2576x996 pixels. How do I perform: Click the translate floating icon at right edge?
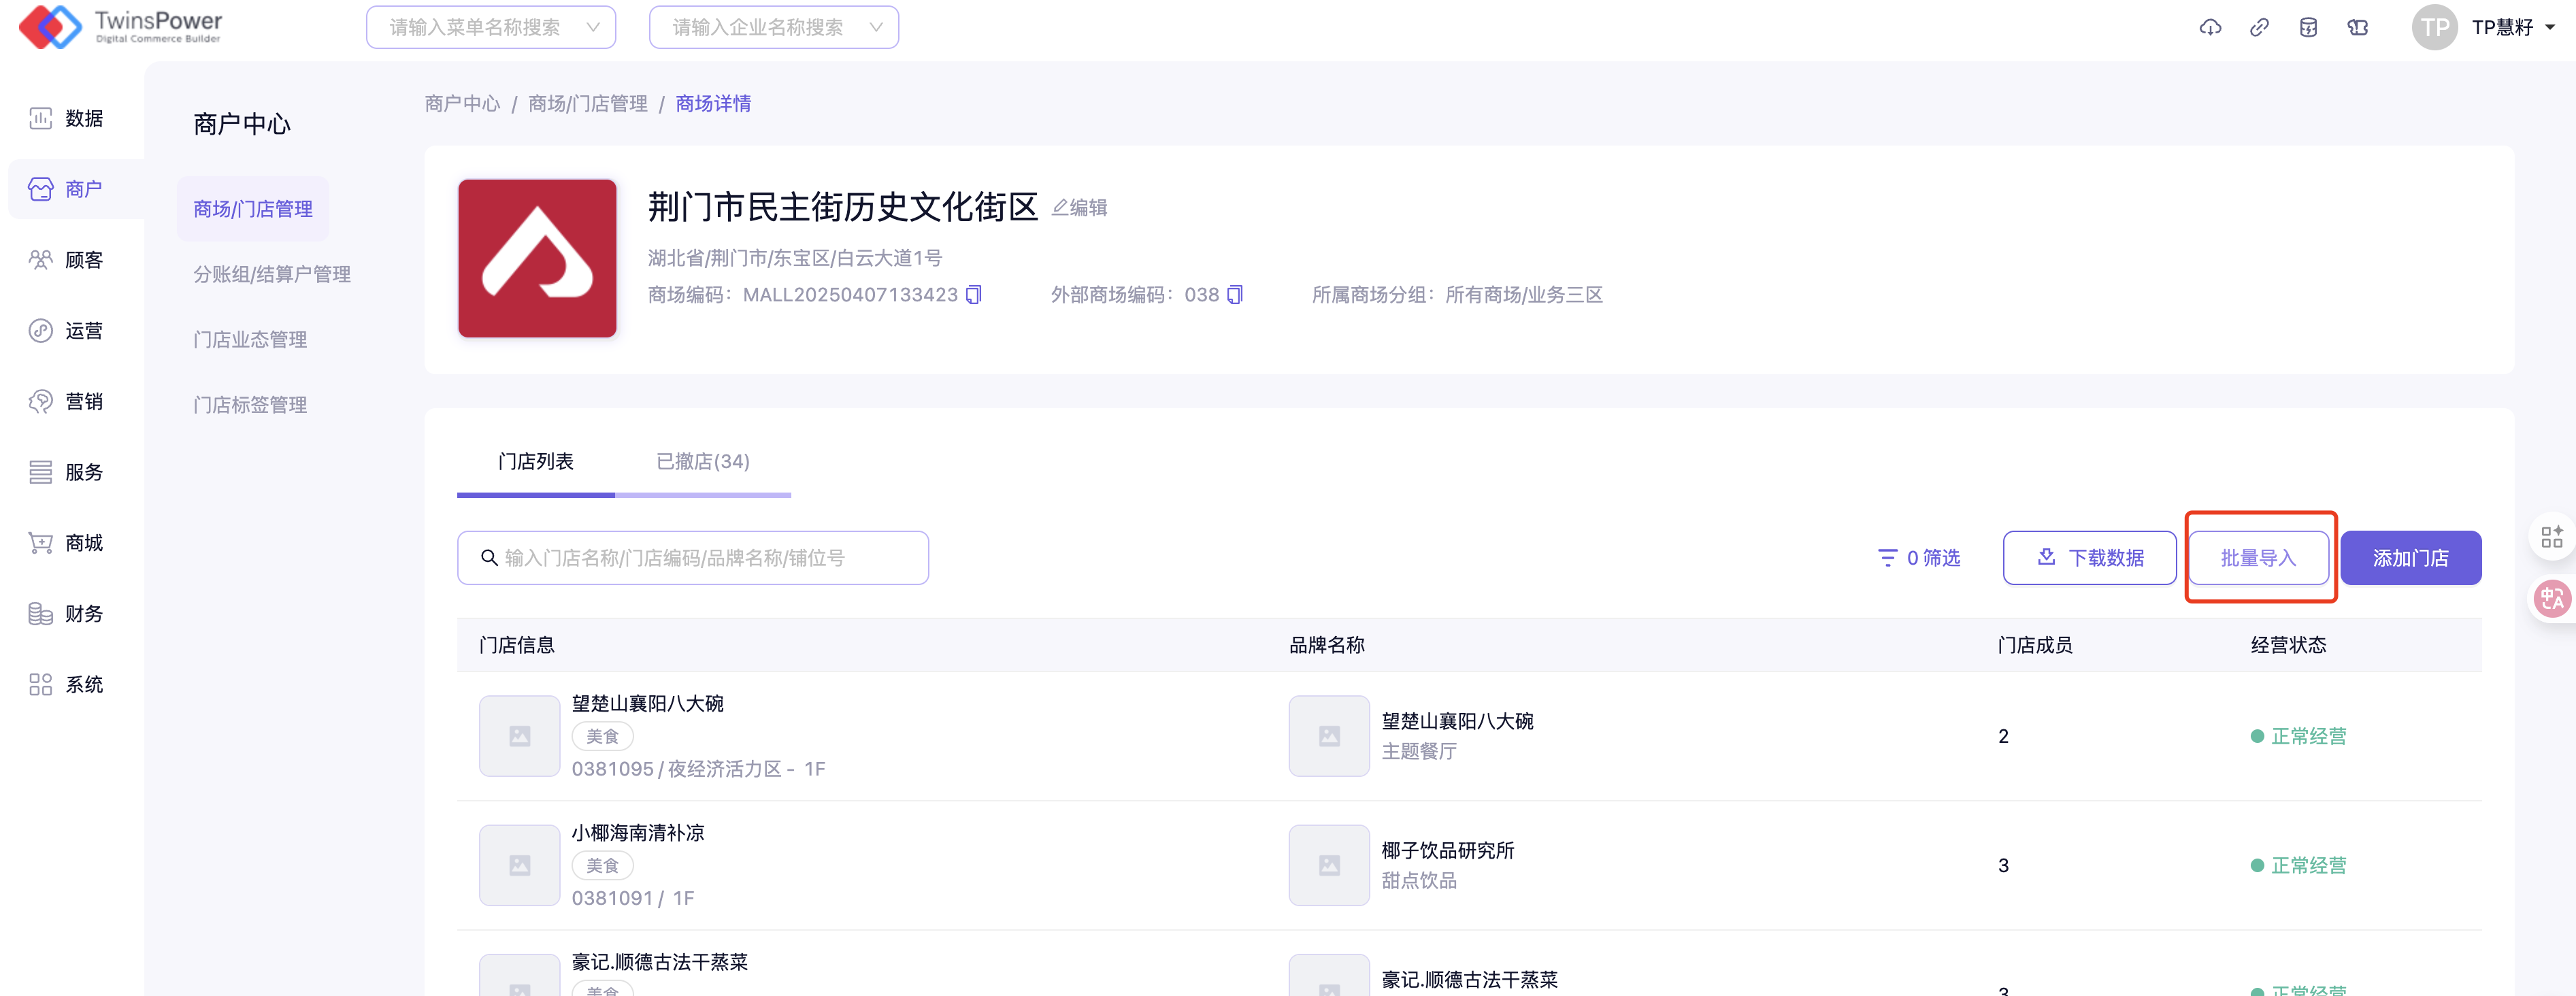click(2552, 598)
